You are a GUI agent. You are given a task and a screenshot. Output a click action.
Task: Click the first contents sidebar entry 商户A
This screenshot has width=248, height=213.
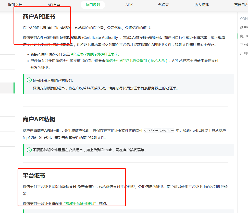(x=244, y=27)
